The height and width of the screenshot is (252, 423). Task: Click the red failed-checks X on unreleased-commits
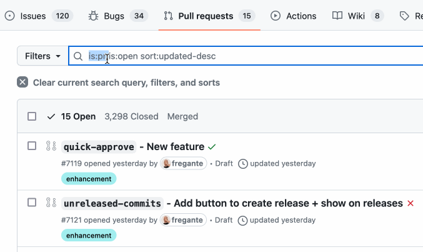point(411,203)
